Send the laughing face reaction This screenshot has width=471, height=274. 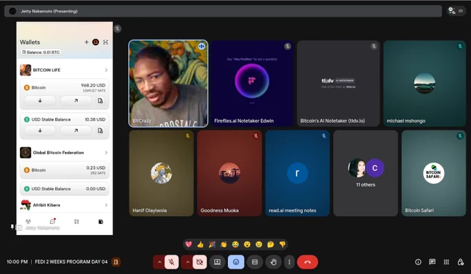[x=235, y=244]
